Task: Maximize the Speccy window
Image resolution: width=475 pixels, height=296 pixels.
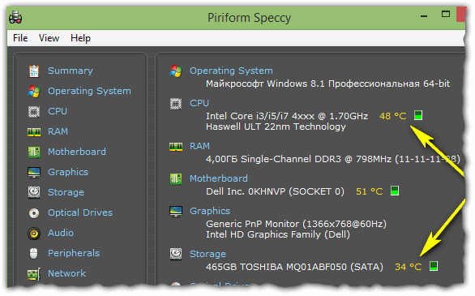Action: tap(446, 15)
